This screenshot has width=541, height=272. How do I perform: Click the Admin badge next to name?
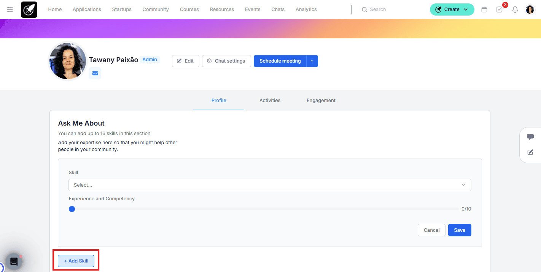(x=150, y=60)
